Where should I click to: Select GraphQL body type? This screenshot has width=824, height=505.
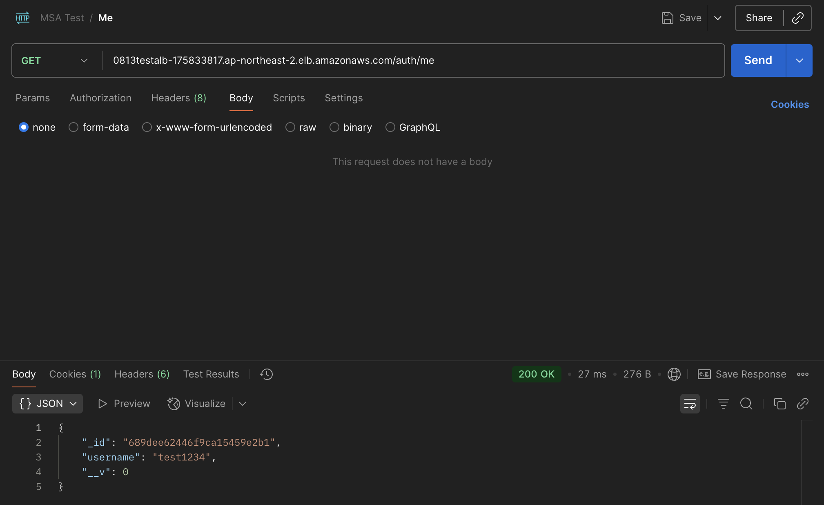tap(390, 127)
